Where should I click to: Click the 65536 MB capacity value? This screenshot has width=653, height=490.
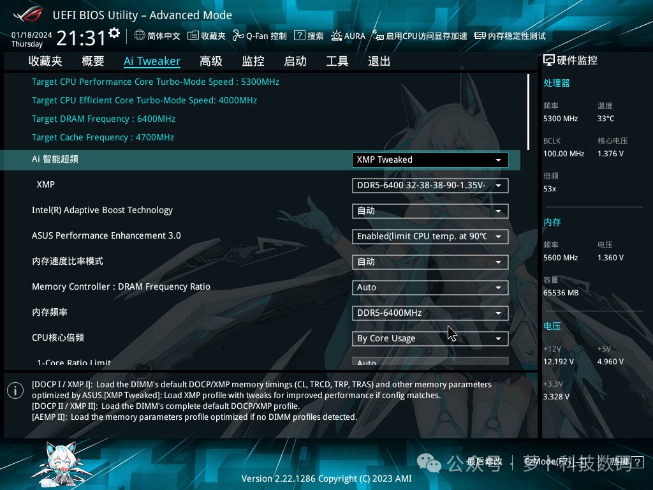[561, 293]
